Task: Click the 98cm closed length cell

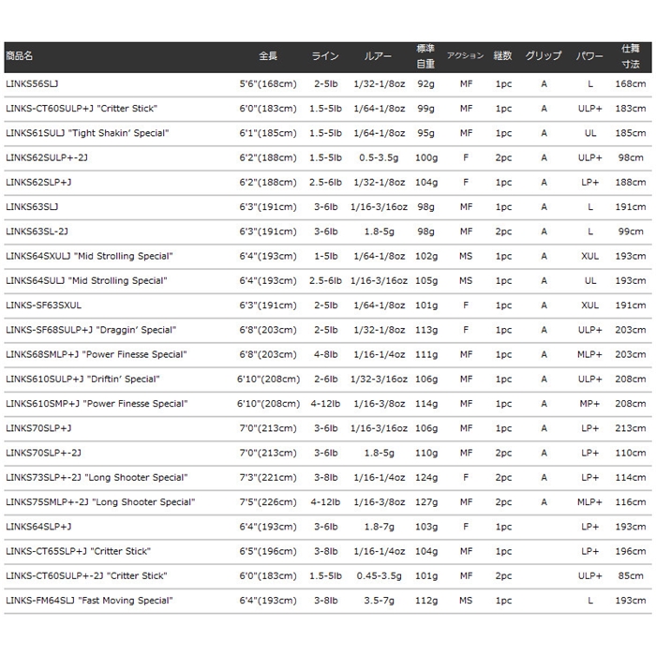Action: 631,157
